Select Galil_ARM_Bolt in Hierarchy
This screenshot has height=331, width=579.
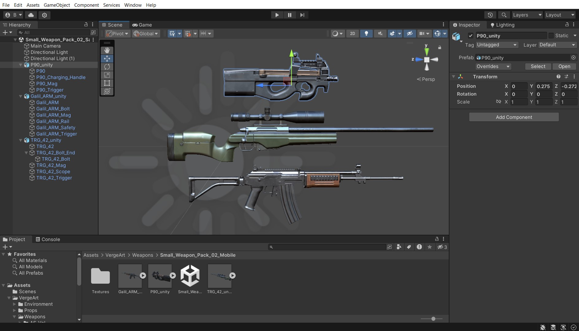tap(53, 109)
